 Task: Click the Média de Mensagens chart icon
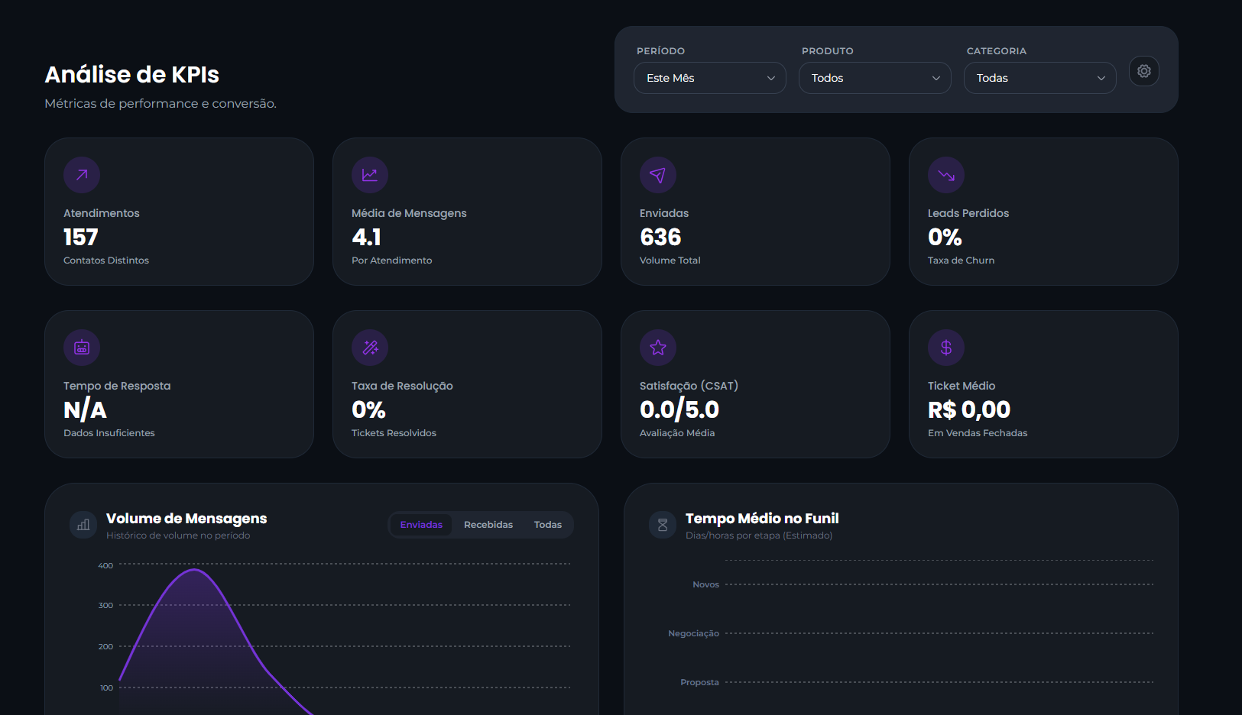click(370, 175)
